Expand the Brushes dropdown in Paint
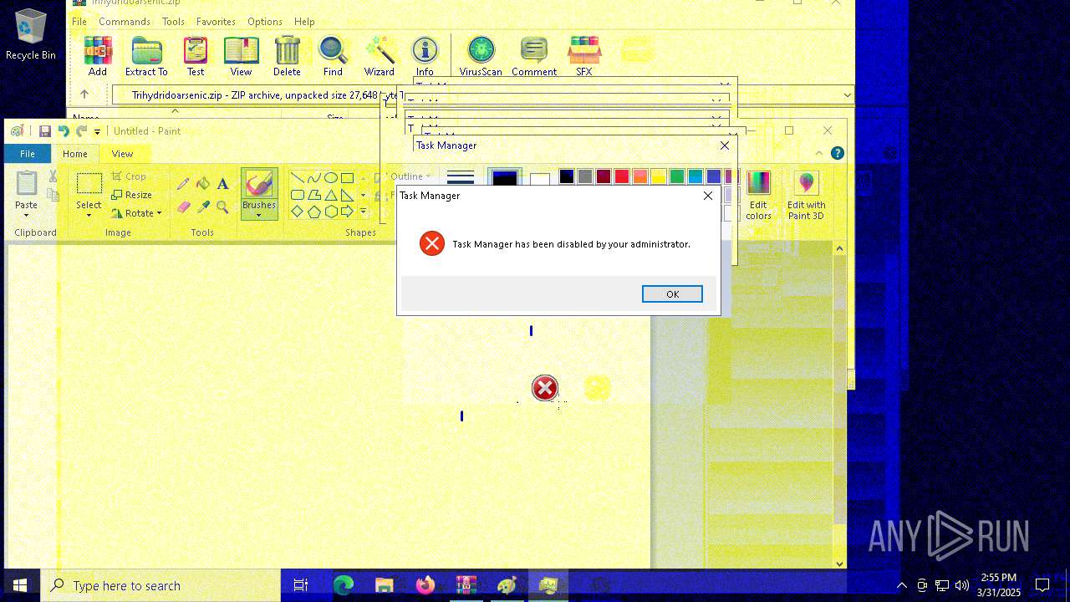Screen dimensions: 1070x602 [259, 215]
